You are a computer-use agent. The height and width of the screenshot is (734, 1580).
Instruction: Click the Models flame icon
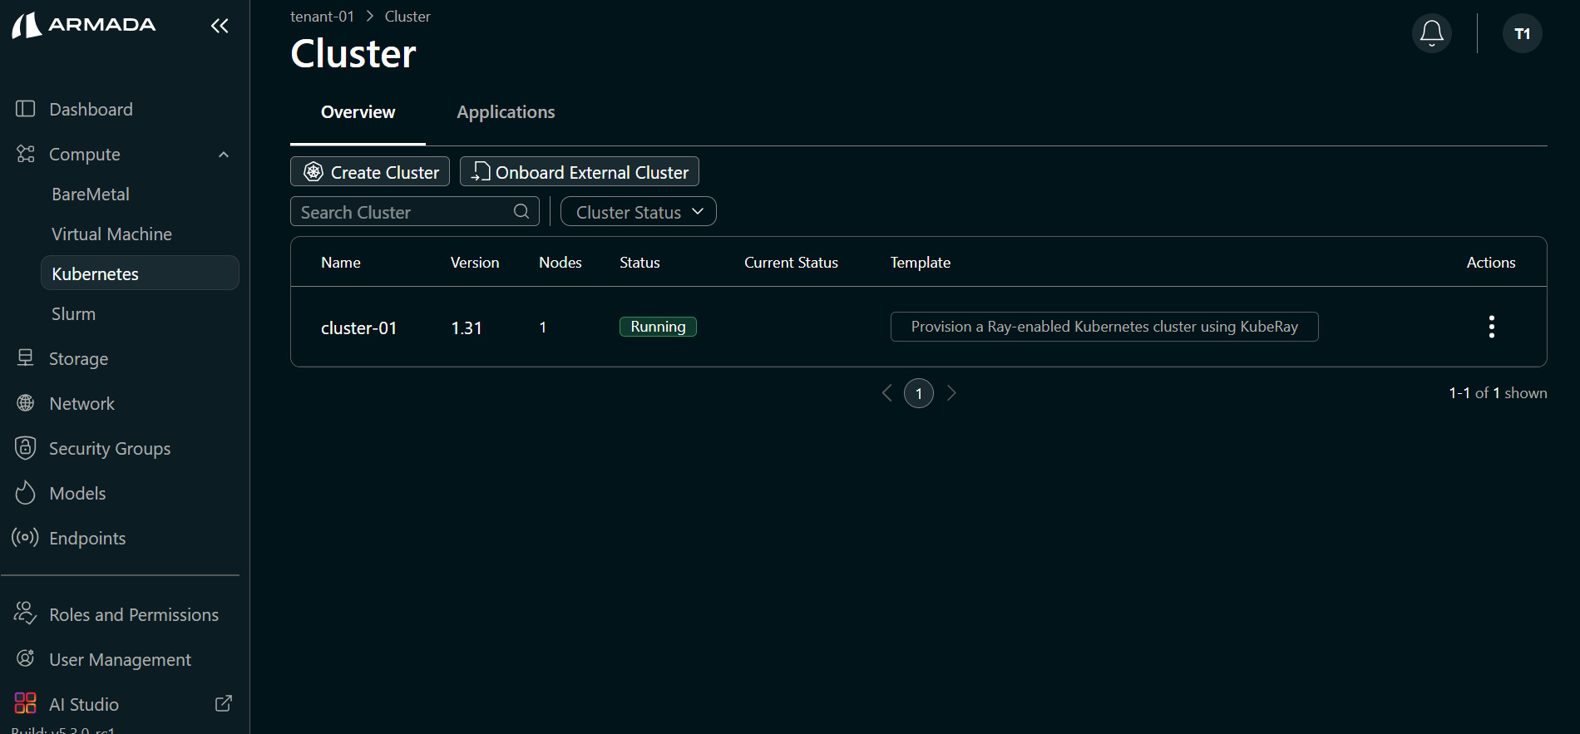26,493
